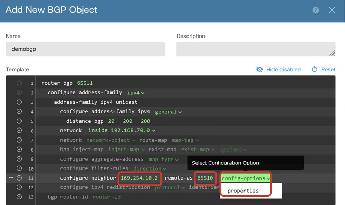Viewport: 345px width, 205px height.
Task: Enable line 9 configure aggregate-address
Action: 19,159
